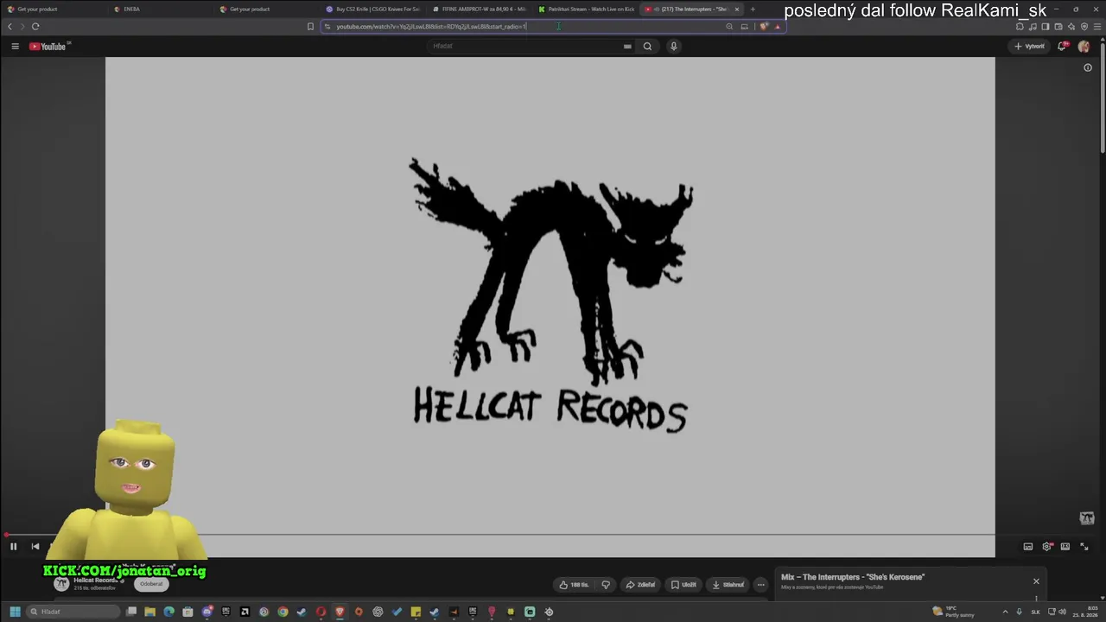Open options menu of Mix playlist panel
The height and width of the screenshot is (622, 1106).
pos(1036,598)
